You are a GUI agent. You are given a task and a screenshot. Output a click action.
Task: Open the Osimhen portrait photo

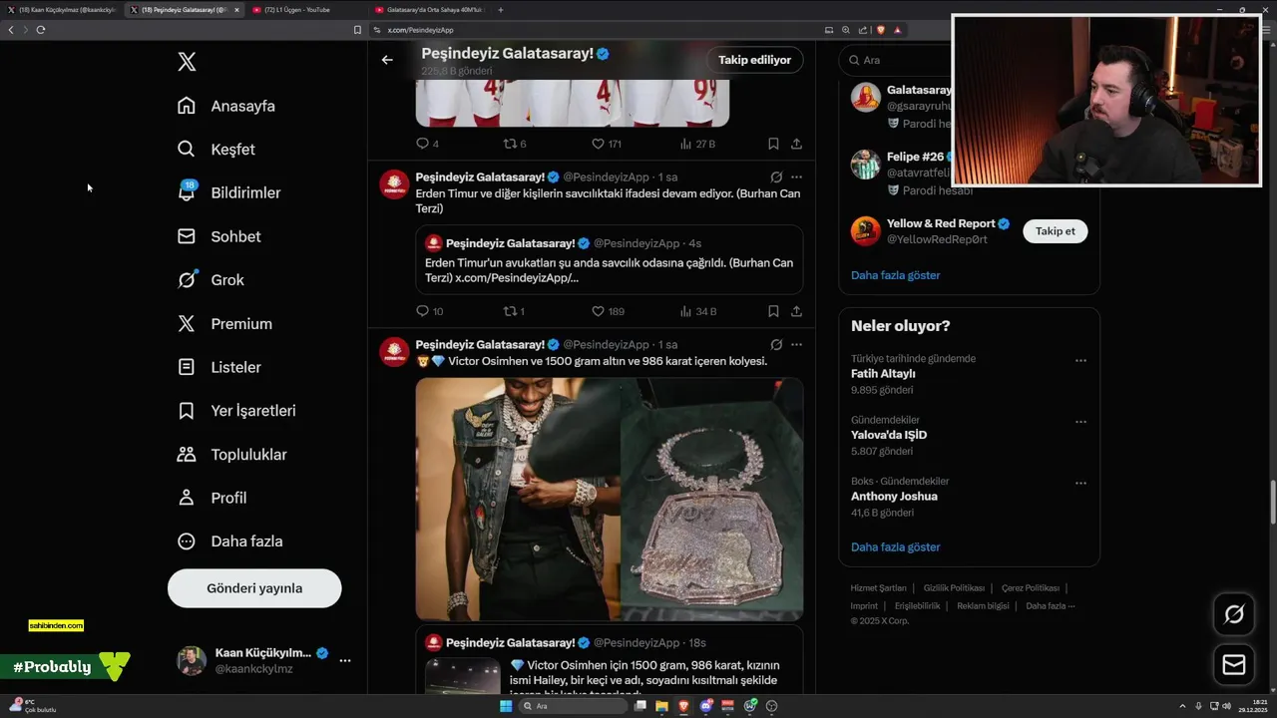(x=518, y=499)
